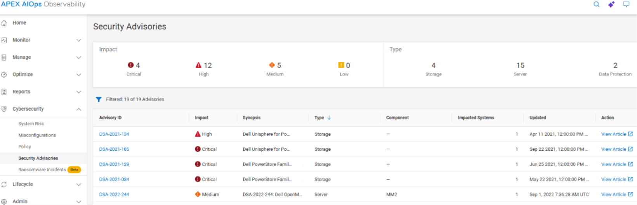This screenshot has width=637, height=205.
Task: Expand the Admin menu chevron
Action: click(x=79, y=202)
